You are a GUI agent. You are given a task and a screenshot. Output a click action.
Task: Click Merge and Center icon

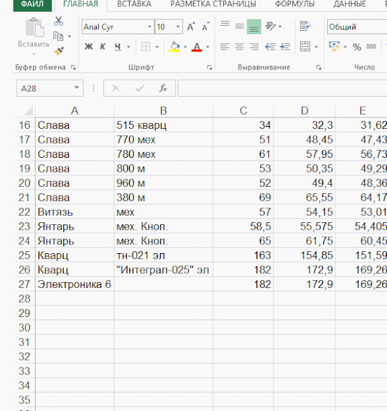pos(305,46)
